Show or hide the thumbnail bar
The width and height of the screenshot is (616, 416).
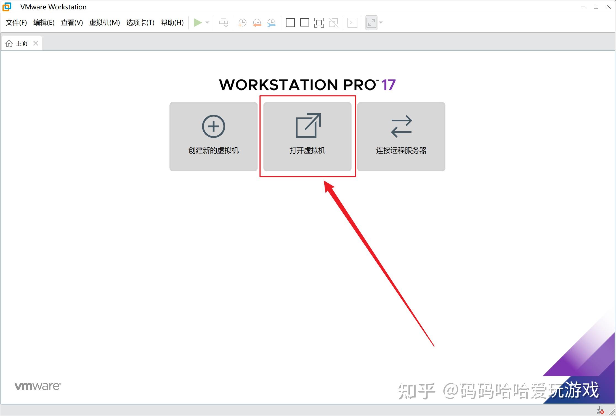click(x=305, y=23)
